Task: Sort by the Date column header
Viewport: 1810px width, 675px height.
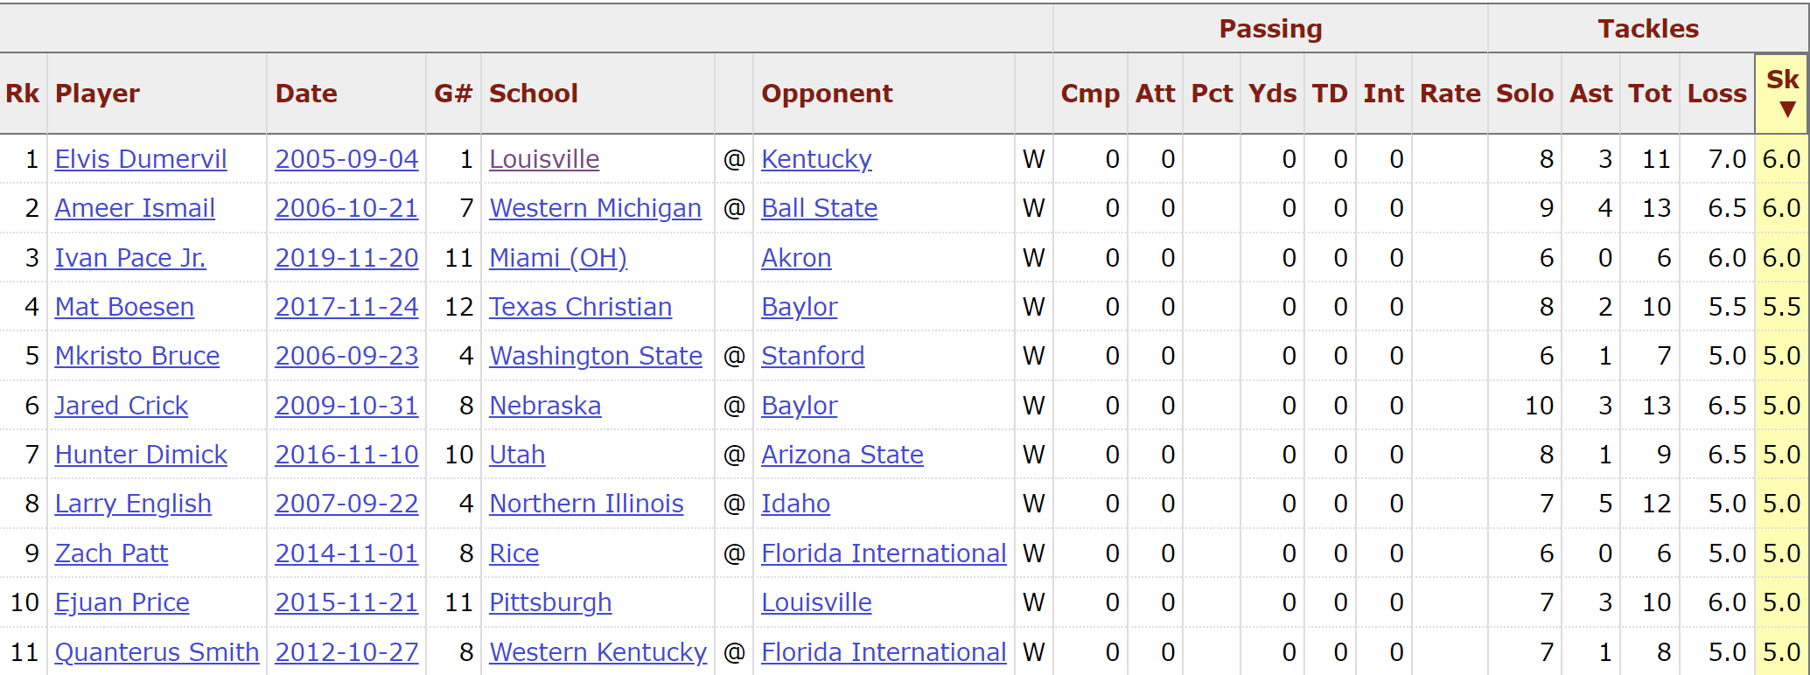Action: (x=306, y=94)
